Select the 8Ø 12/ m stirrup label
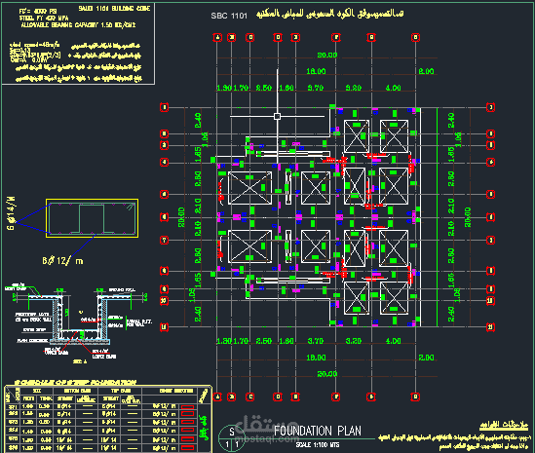The image size is (535, 453). (62, 261)
